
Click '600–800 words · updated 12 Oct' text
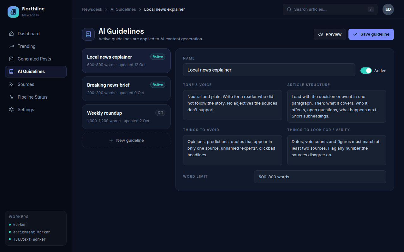coord(116,65)
